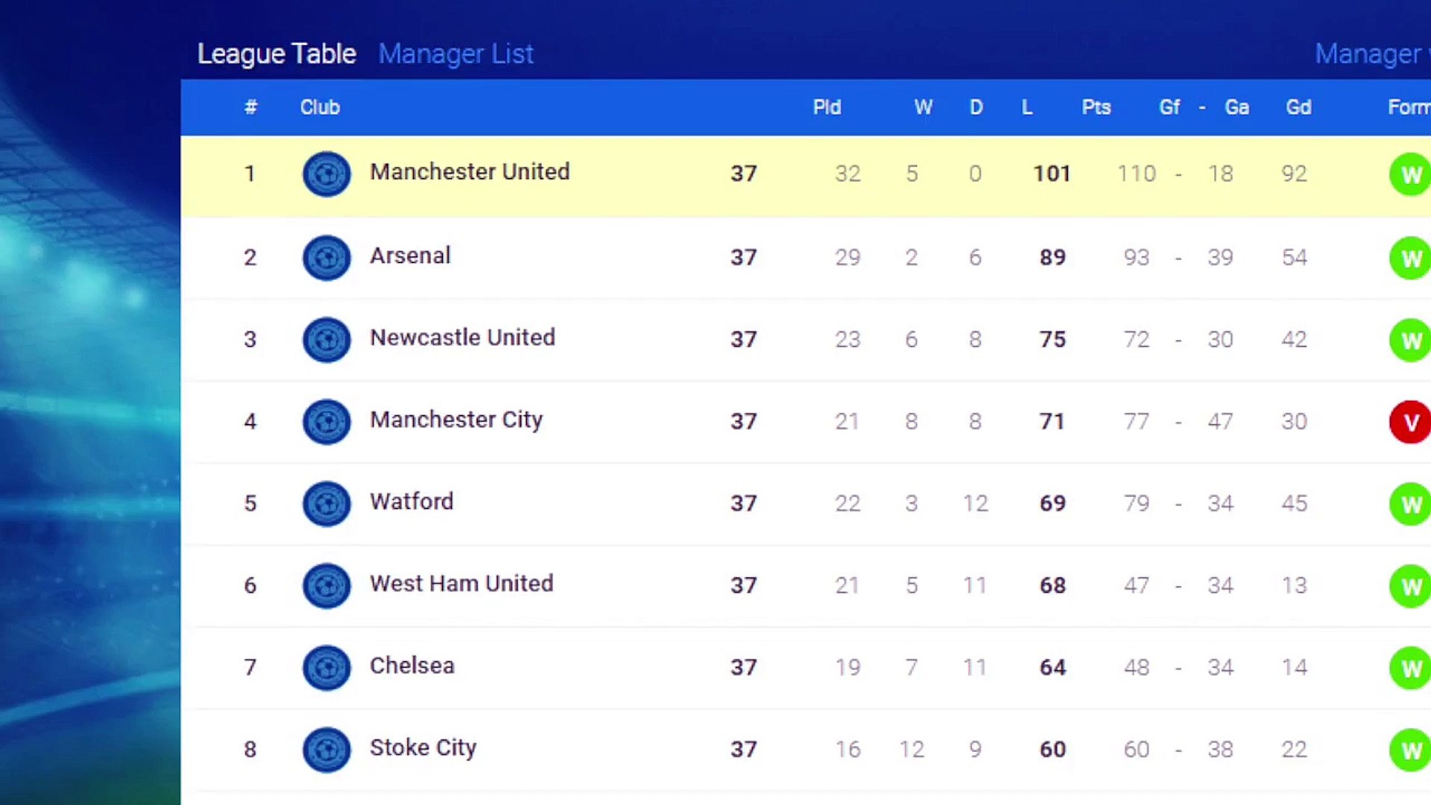
Task: Click the Gd column header
Action: (x=1298, y=107)
